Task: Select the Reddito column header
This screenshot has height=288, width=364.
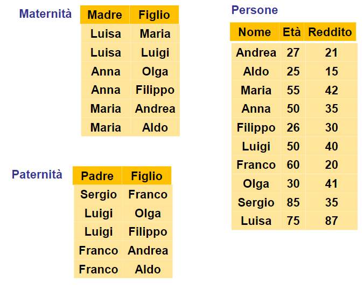Action: point(330,32)
